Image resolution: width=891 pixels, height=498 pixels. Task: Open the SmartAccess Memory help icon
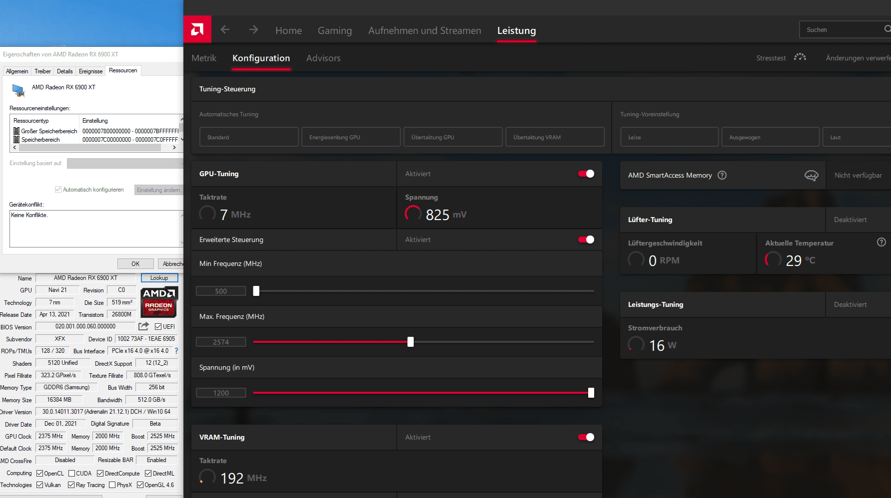point(722,175)
